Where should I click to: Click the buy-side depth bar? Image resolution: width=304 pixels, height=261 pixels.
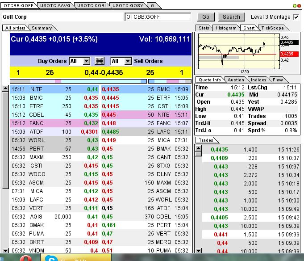[x=78, y=81]
